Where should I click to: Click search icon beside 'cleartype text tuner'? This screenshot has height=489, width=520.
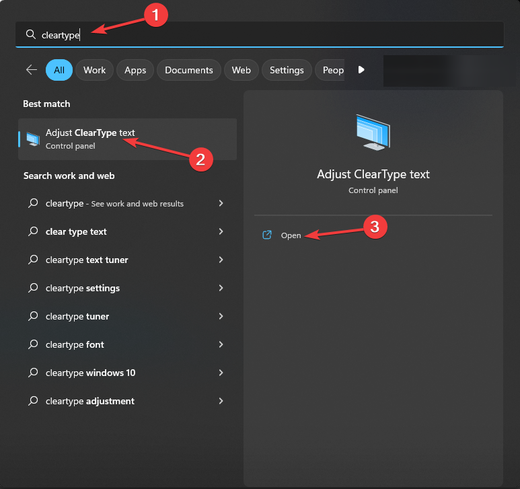coord(33,260)
